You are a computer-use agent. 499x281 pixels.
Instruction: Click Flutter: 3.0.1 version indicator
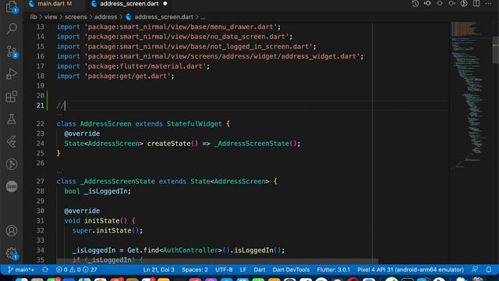(x=333, y=269)
